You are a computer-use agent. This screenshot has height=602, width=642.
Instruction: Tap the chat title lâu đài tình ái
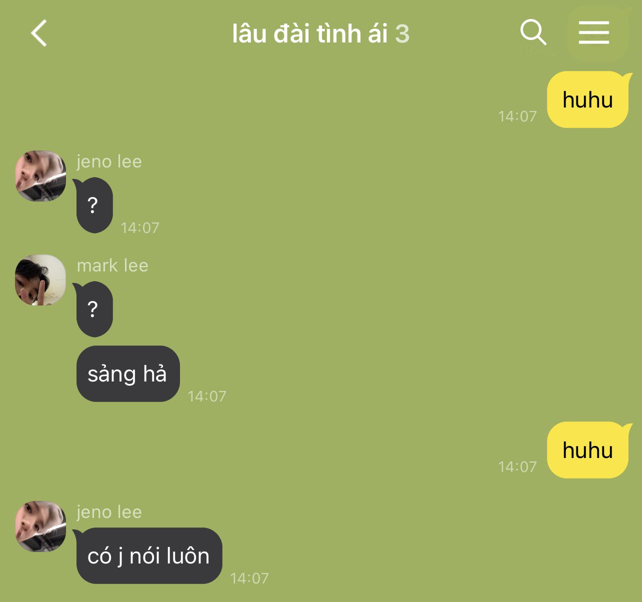pyautogui.click(x=309, y=33)
